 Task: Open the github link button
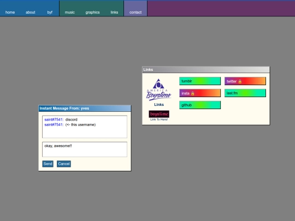(x=200, y=105)
